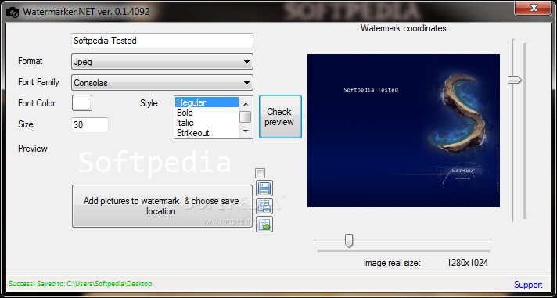Screen dimensions: 557x298
Task: Click the Size field containing 30
Action: 90,125
